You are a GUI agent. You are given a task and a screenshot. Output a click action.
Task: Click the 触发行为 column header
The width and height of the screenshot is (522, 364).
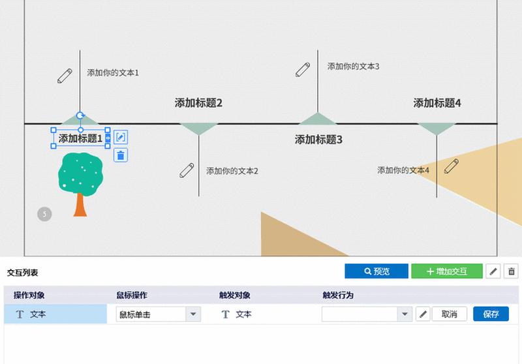(x=338, y=295)
